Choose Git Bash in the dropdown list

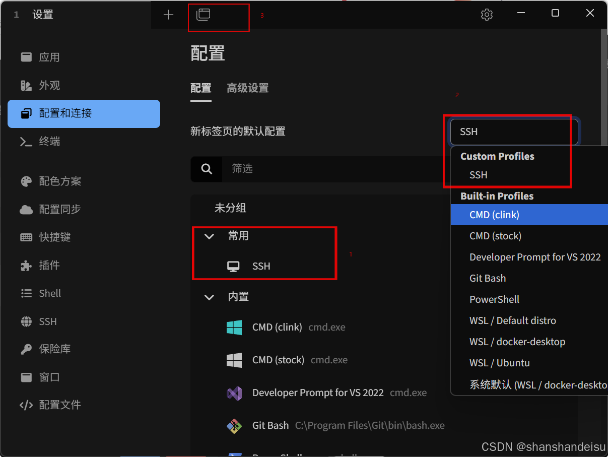(x=529, y=278)
